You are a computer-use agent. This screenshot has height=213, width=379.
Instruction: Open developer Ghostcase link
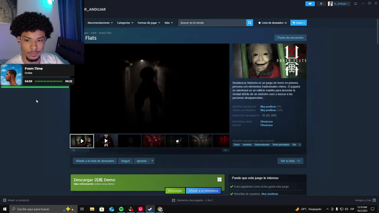pyautogui.click(x=266, y=122)
